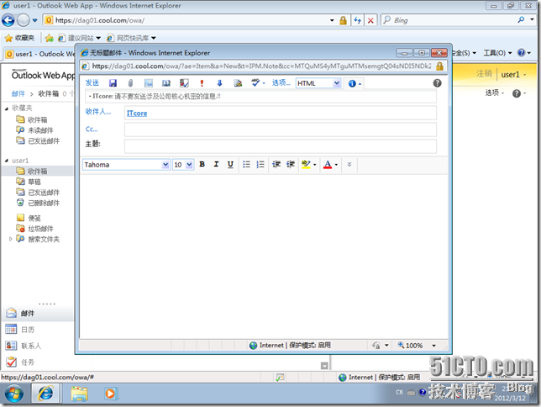Open the HTML message format dropdown
This screenshot has height=407, width=541.
tap(318, 83)
